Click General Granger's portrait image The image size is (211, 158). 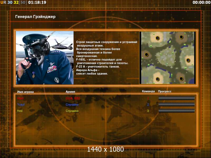point(45,58)
